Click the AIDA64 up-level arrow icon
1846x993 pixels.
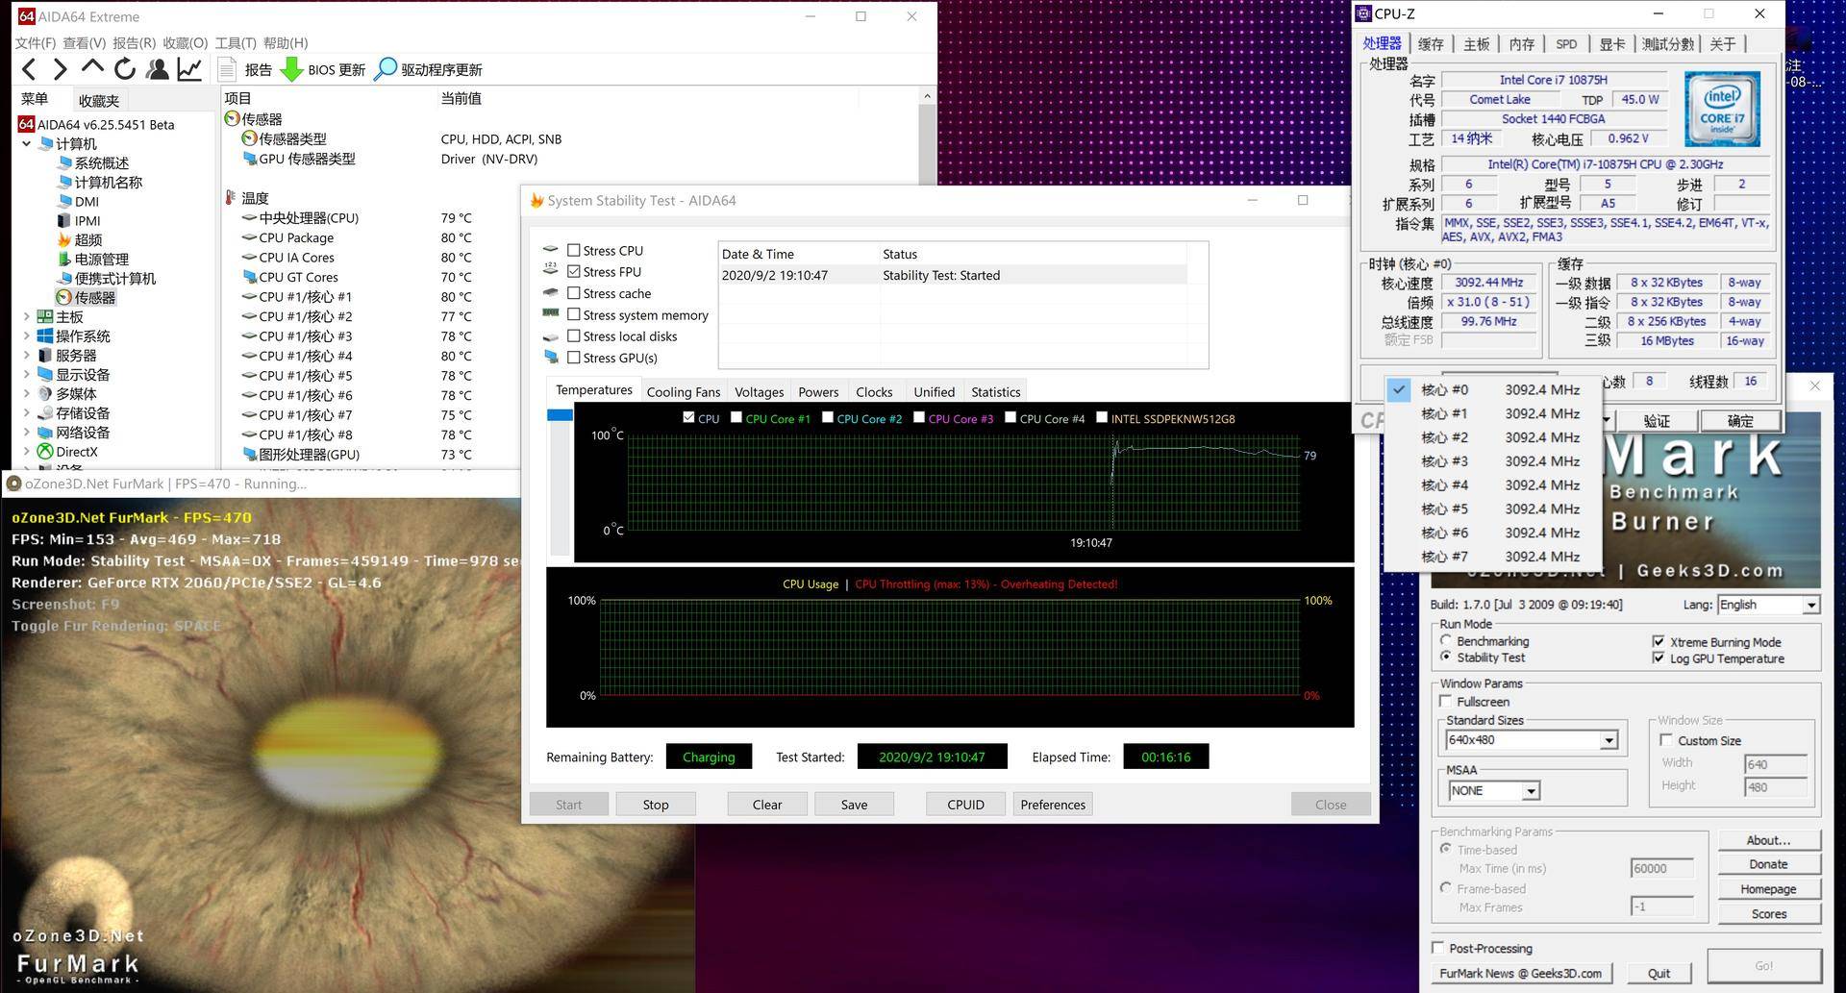(92, 67)
